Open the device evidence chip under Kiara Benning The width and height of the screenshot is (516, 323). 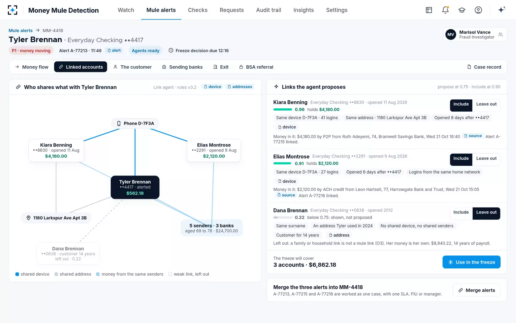287,127
